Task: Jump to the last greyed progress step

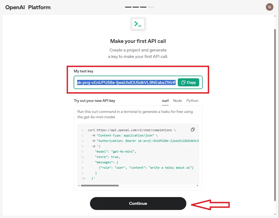Action: (151, 7)
